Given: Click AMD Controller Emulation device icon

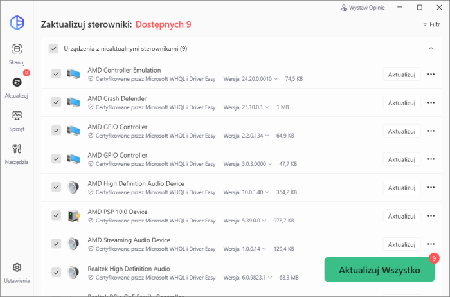Looking at the screenshot, I should click(73, 74).
